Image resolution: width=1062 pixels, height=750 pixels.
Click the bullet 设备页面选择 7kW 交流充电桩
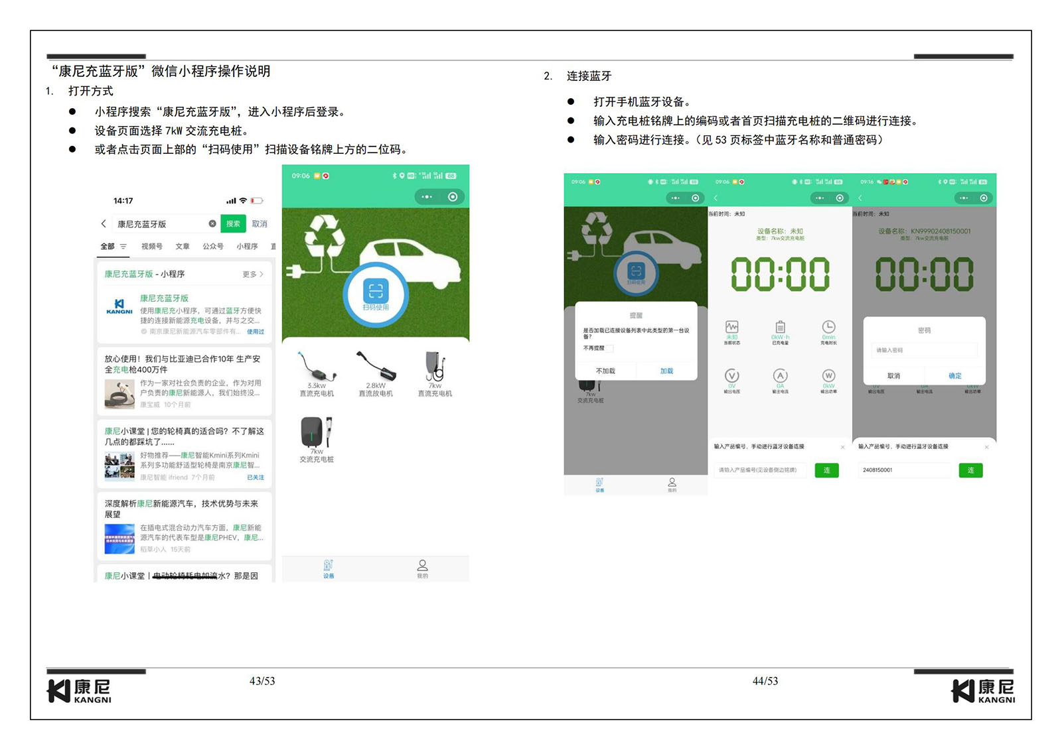(171, 131)
